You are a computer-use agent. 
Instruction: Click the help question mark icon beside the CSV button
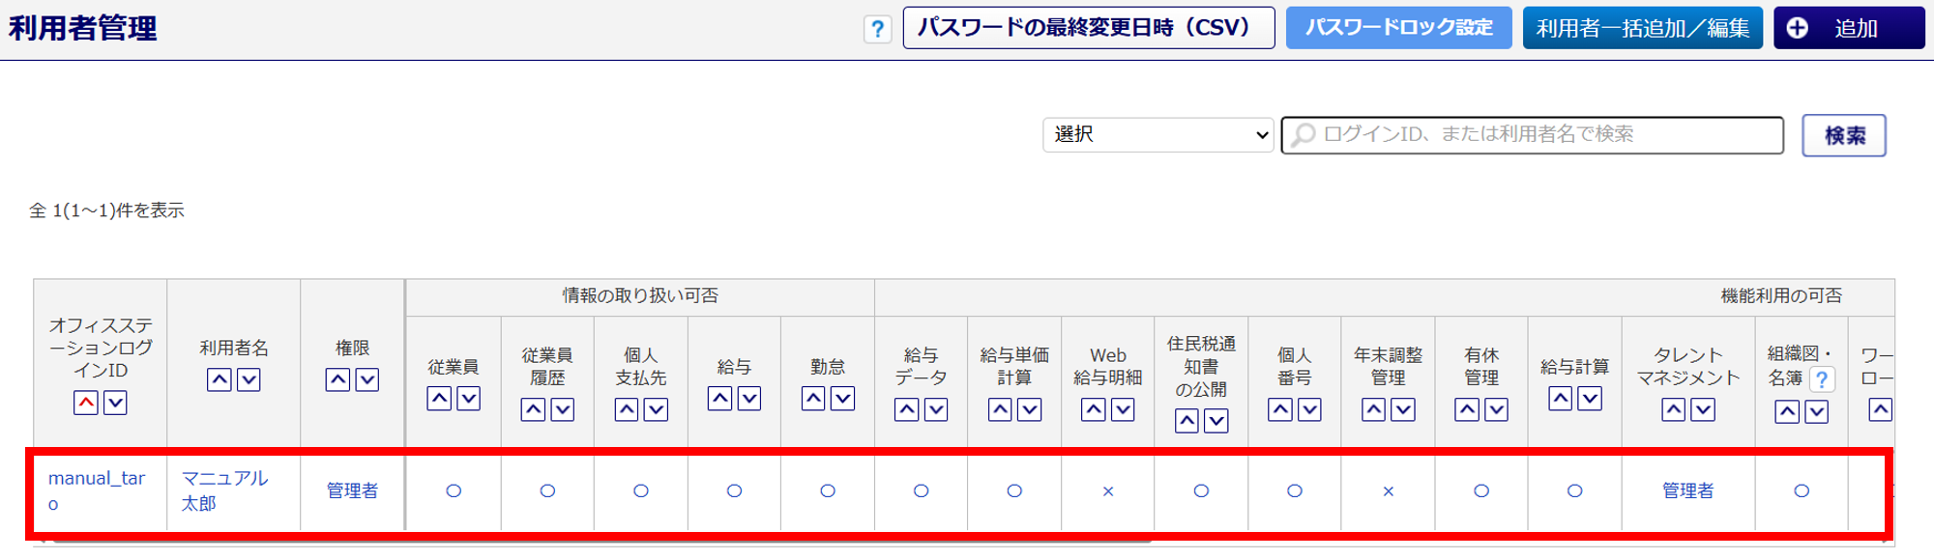pos(877,29)
